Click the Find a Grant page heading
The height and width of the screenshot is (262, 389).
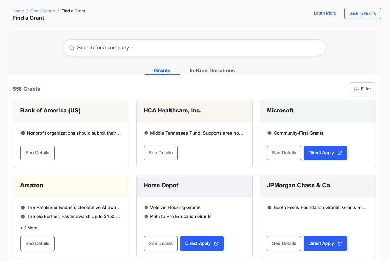[x=28, y=18]
